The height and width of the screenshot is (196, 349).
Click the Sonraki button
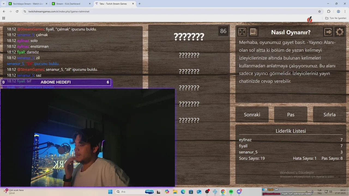(x=252, y=114)
